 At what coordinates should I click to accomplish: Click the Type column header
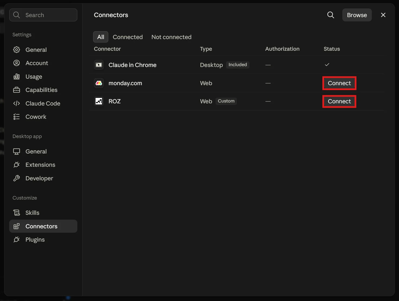point(206,49)
